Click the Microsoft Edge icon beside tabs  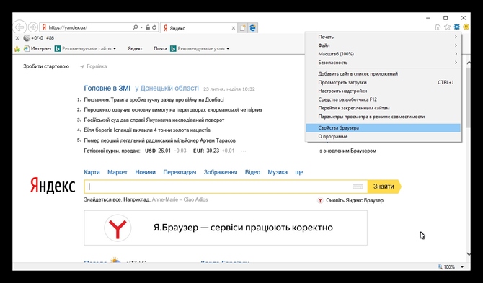tap(252, 28)
